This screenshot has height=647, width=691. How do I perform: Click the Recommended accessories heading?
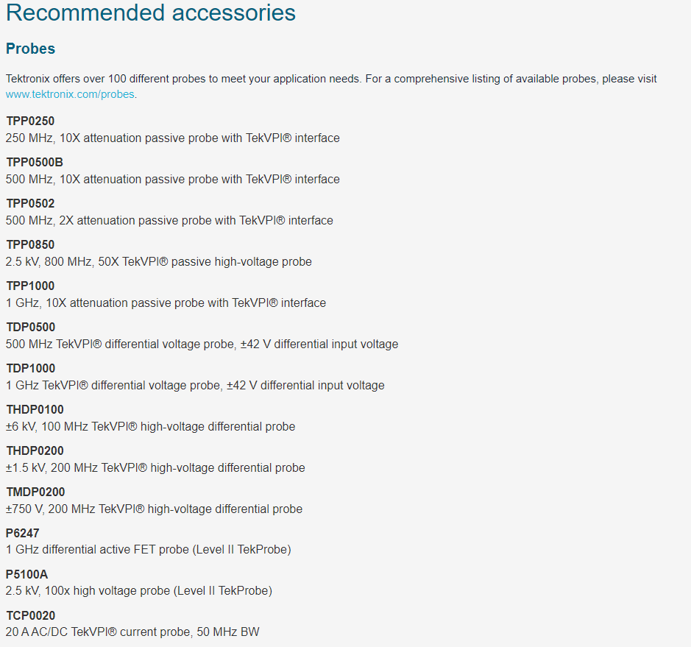151,13
